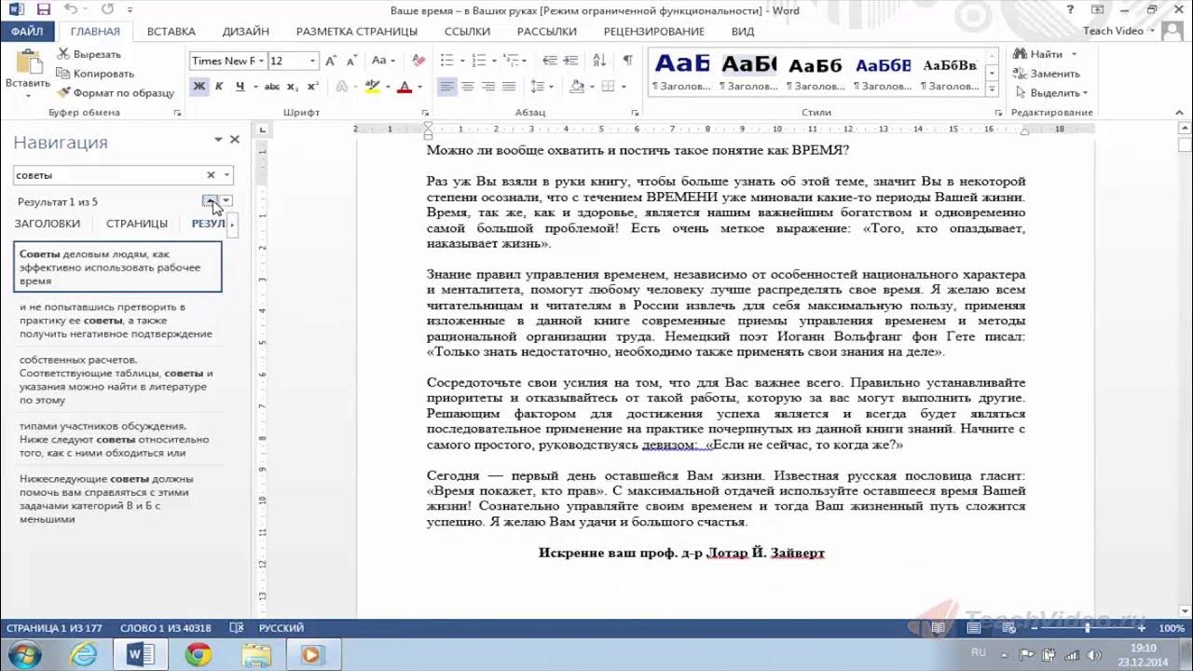Viewport: 1193px width, 671px height.
Task: Open the Times New Roman font dropdown
Action: tap(260, 61)
